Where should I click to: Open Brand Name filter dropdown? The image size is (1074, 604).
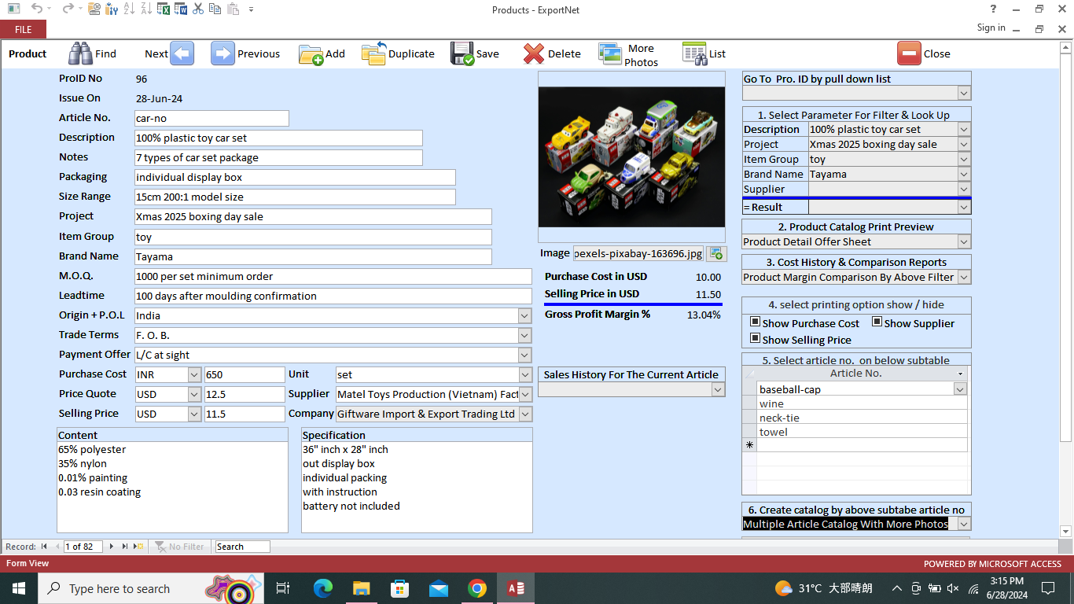pos(964,174)
